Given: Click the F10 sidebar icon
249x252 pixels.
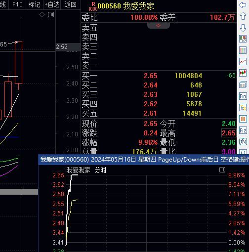Looking at the screenshot, I should (243, 96).
